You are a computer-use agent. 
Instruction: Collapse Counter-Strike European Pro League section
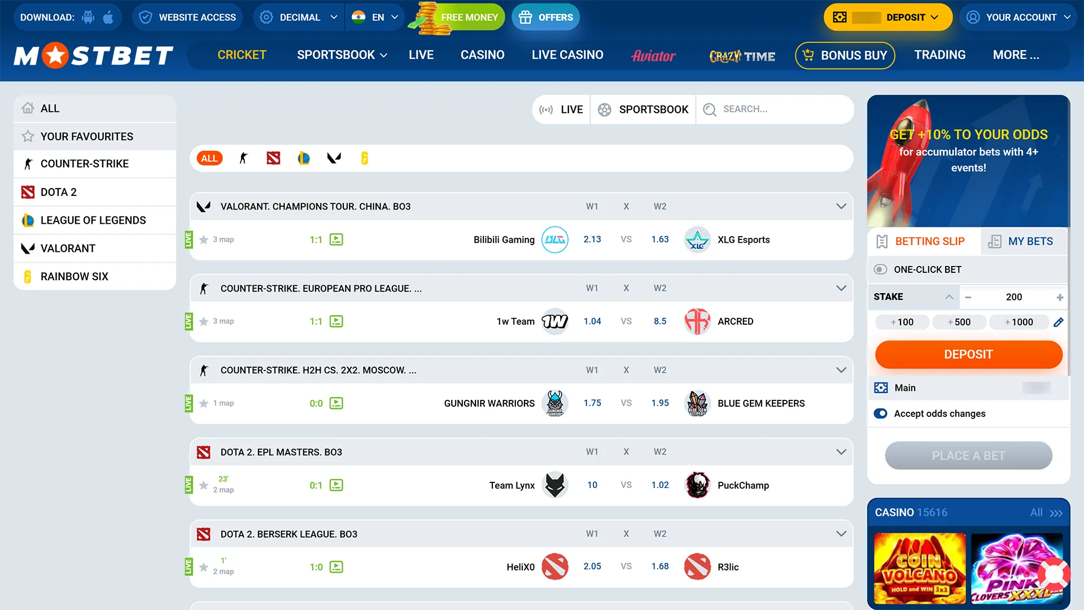841,288
